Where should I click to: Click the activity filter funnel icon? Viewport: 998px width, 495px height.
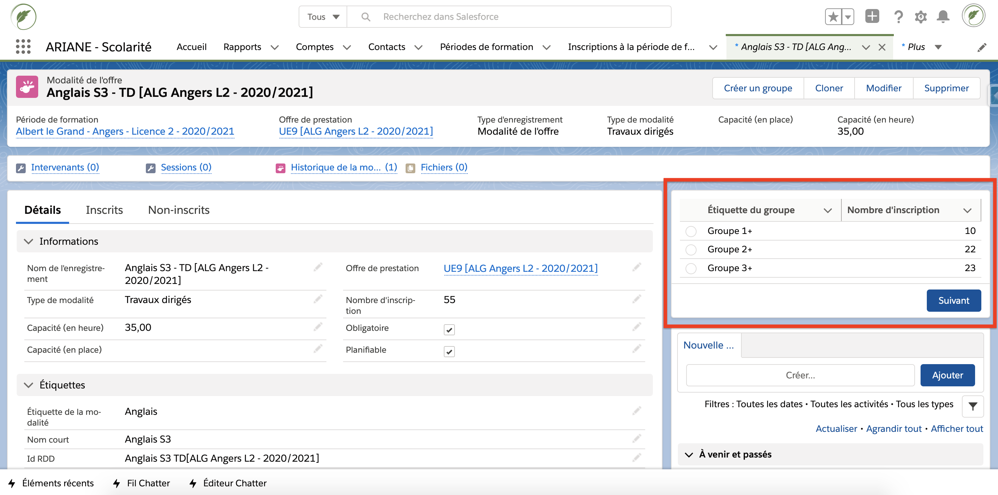click(x=972, y=406)
